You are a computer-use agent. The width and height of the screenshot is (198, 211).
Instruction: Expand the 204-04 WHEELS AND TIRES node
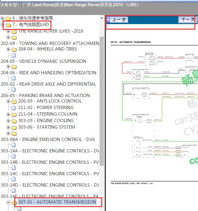click(8, 49)
